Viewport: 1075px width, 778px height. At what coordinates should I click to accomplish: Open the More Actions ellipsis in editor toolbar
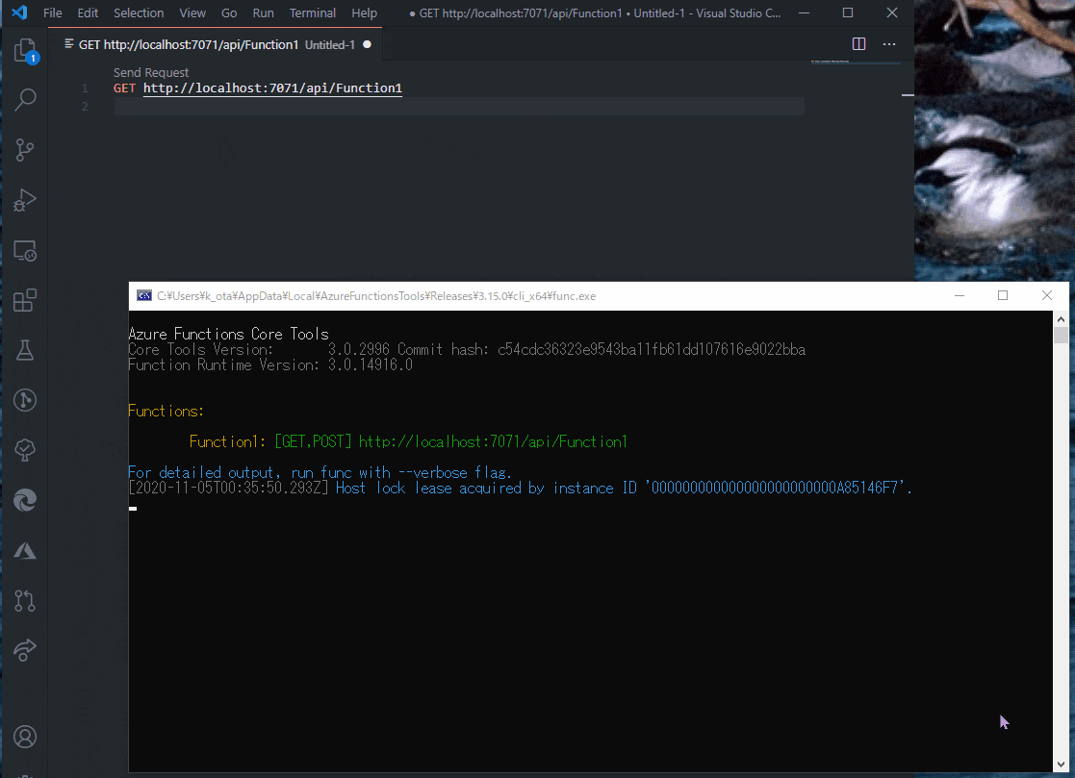(888, 43)
